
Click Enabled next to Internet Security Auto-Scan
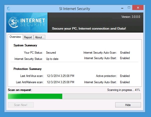(125, 53)
